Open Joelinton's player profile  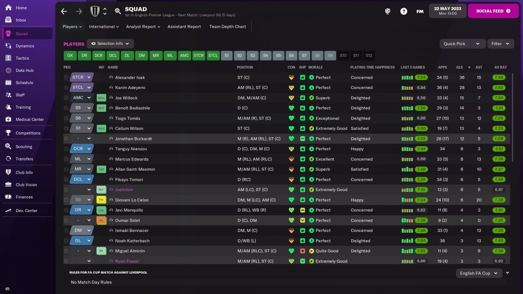124,189
